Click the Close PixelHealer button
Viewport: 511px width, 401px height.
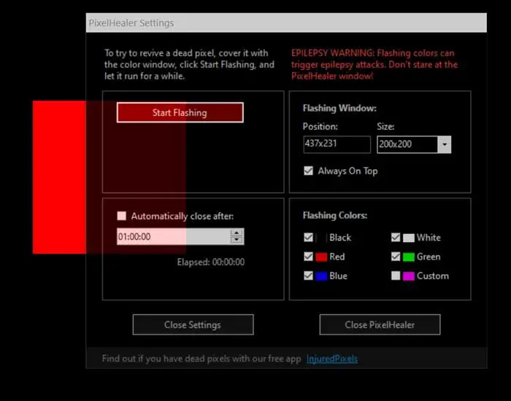[x=380, y=324]
